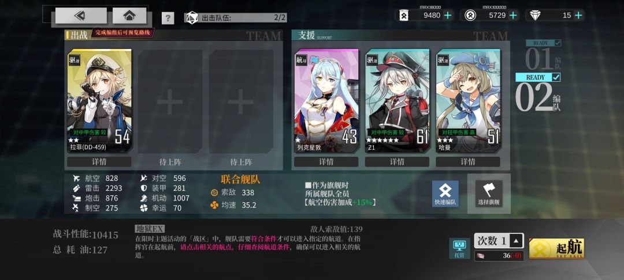
Task: Open 详情 under 拉菲(DD-459)
Action: click(99, 162)
